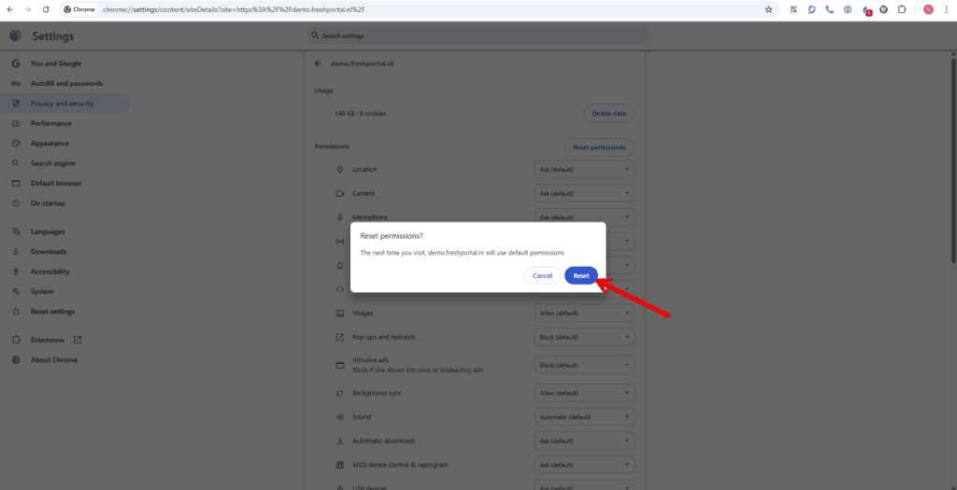Click the Settings page title
This screenshot has height=490, width=957.
[x=52, y=36]
